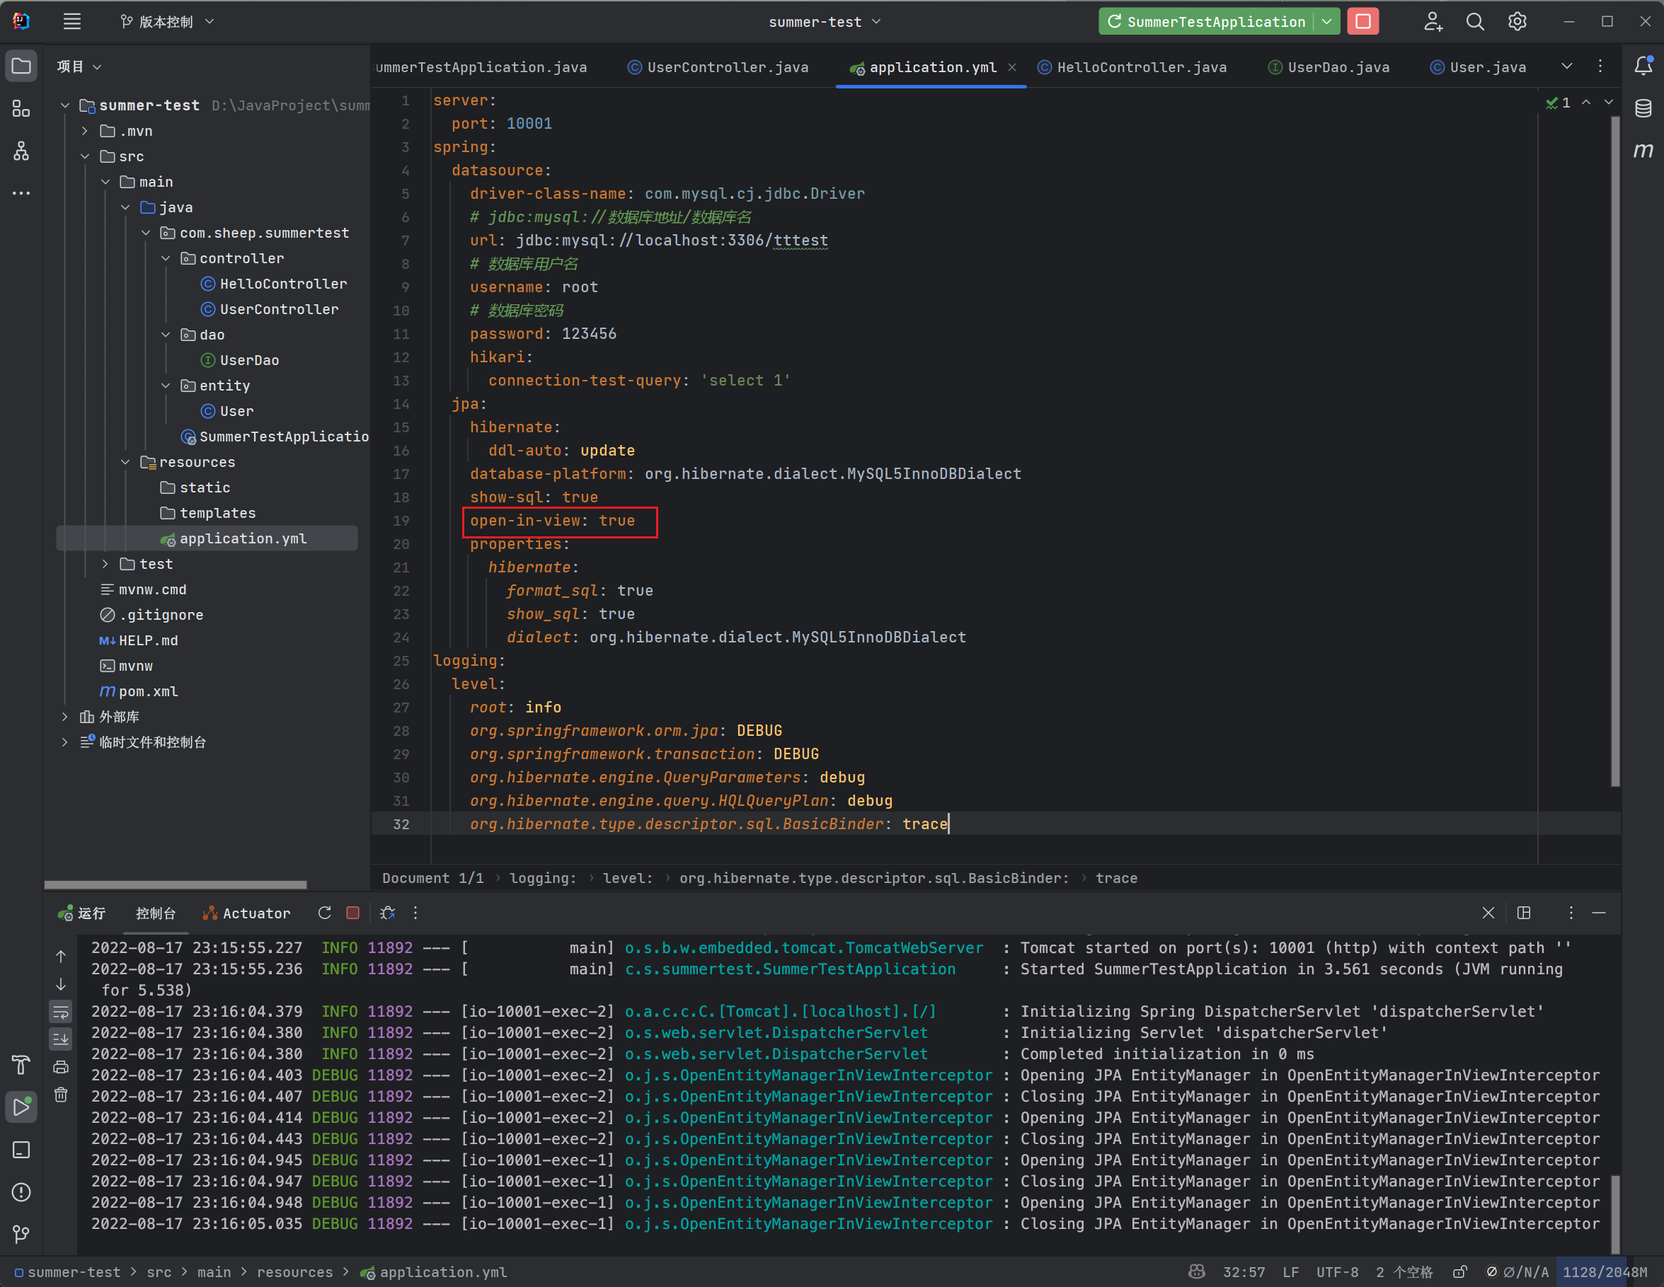The width and height of the screenshot is (1664, 1287).
Task: Click editor vertical scrollbar
Action: click(x=1615, y=451)
